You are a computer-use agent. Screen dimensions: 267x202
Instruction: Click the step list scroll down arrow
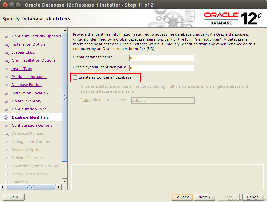(x=65, y=181)
